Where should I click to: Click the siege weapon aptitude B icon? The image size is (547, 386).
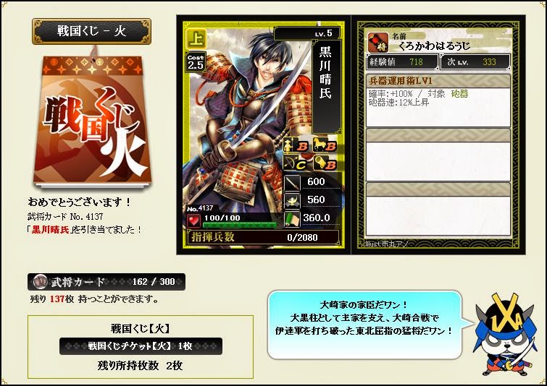tap(324, 163)
